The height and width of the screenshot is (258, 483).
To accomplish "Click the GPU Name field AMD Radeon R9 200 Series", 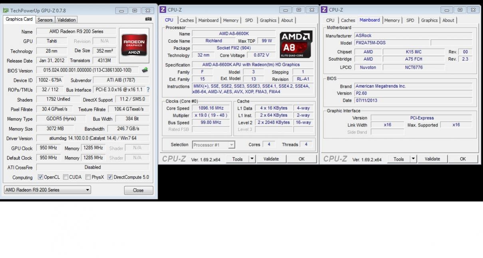I will click(76, 31).
